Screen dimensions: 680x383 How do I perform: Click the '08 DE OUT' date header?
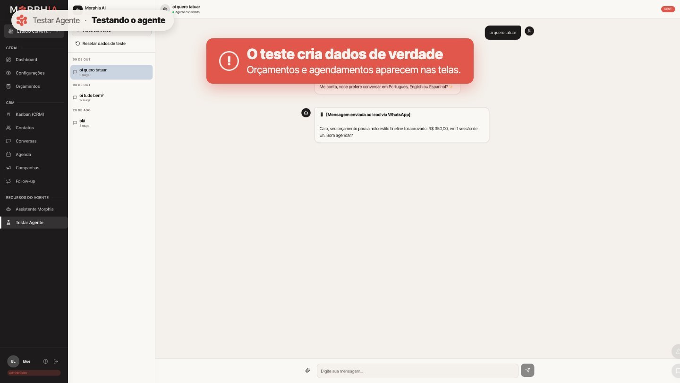pos(82,85)
